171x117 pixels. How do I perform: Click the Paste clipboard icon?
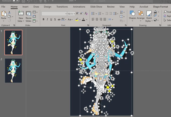pos(4,13)
